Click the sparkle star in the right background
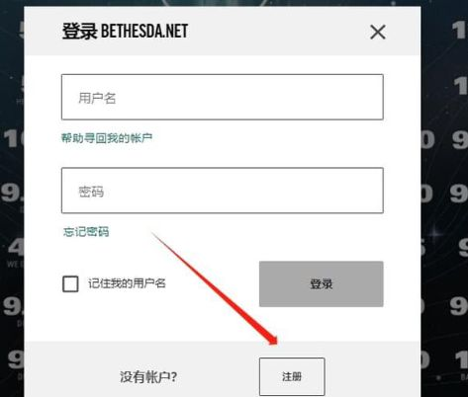468x397 pixels. 436,234
